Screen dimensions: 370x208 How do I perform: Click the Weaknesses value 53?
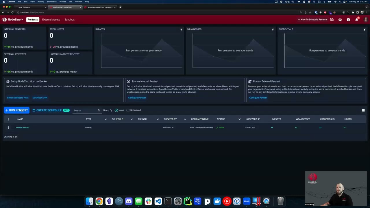(296, 127)
